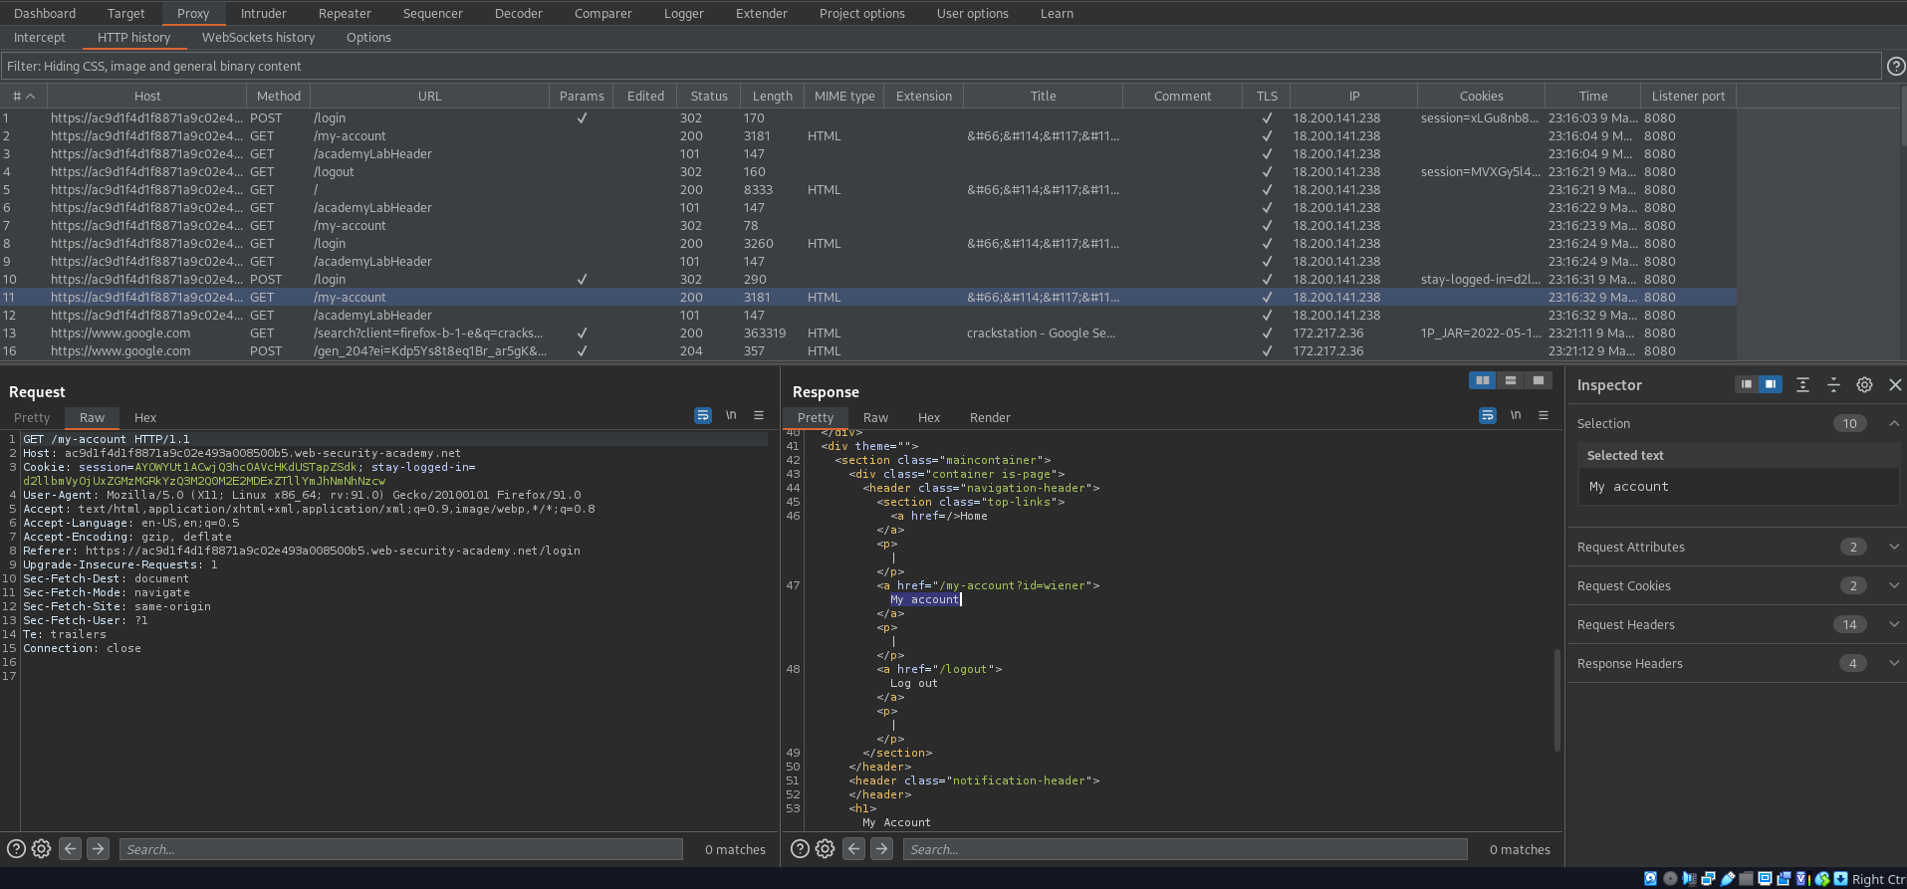Image resolution: width=1907 pixels, height=889 pixels.
Task: Switch to side-by-side request/response layout
Action: (x=1483, y=380)
